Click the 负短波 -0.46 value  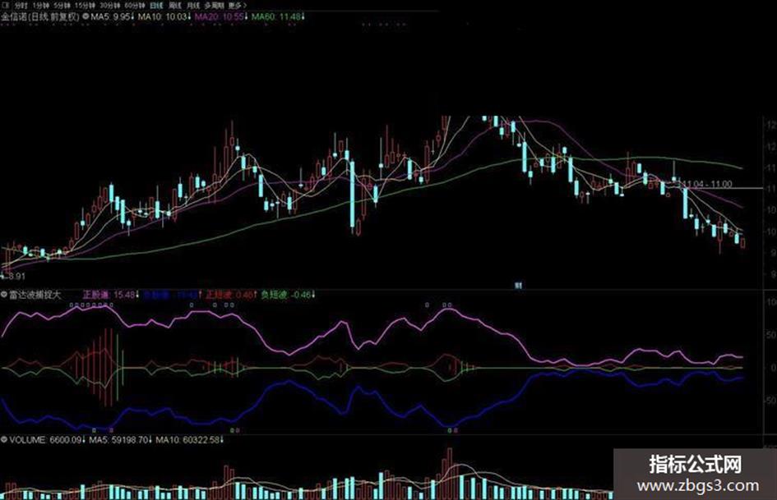(x=288, y=295)
